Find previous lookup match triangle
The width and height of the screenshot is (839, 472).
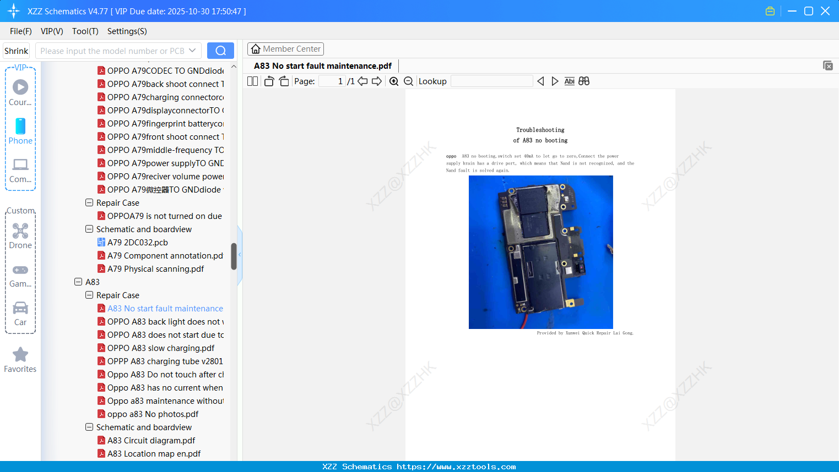coord(540,81)
